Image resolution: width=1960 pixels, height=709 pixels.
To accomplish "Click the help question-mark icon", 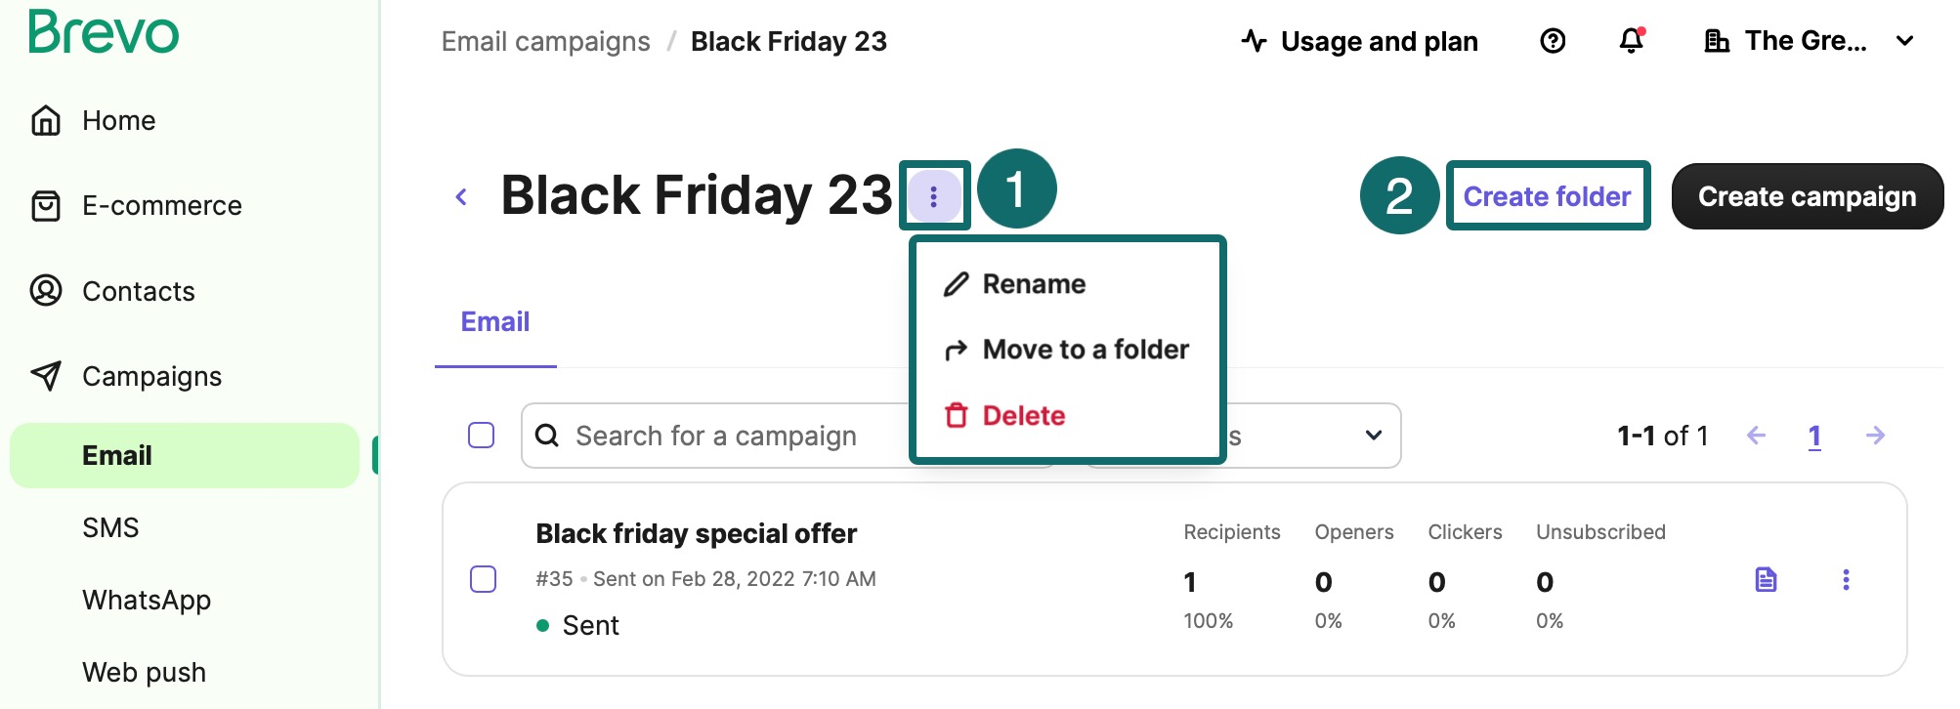I will tap(1552, 41).
